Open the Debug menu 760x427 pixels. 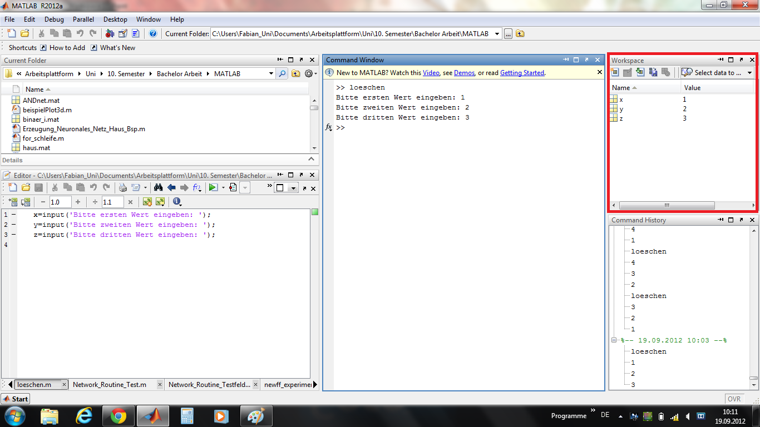pyautogui.click(x=54, y=19)
